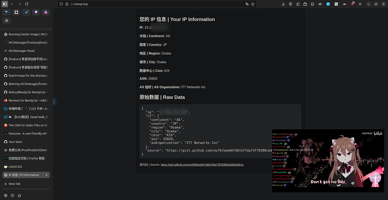The height and width of the screenshot is (200, 388).
Task: Switch to keleus/BewlyCat tab
Action: 26,92
